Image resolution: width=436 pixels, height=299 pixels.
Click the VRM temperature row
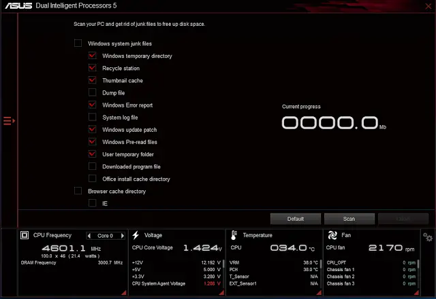(274, 263)
